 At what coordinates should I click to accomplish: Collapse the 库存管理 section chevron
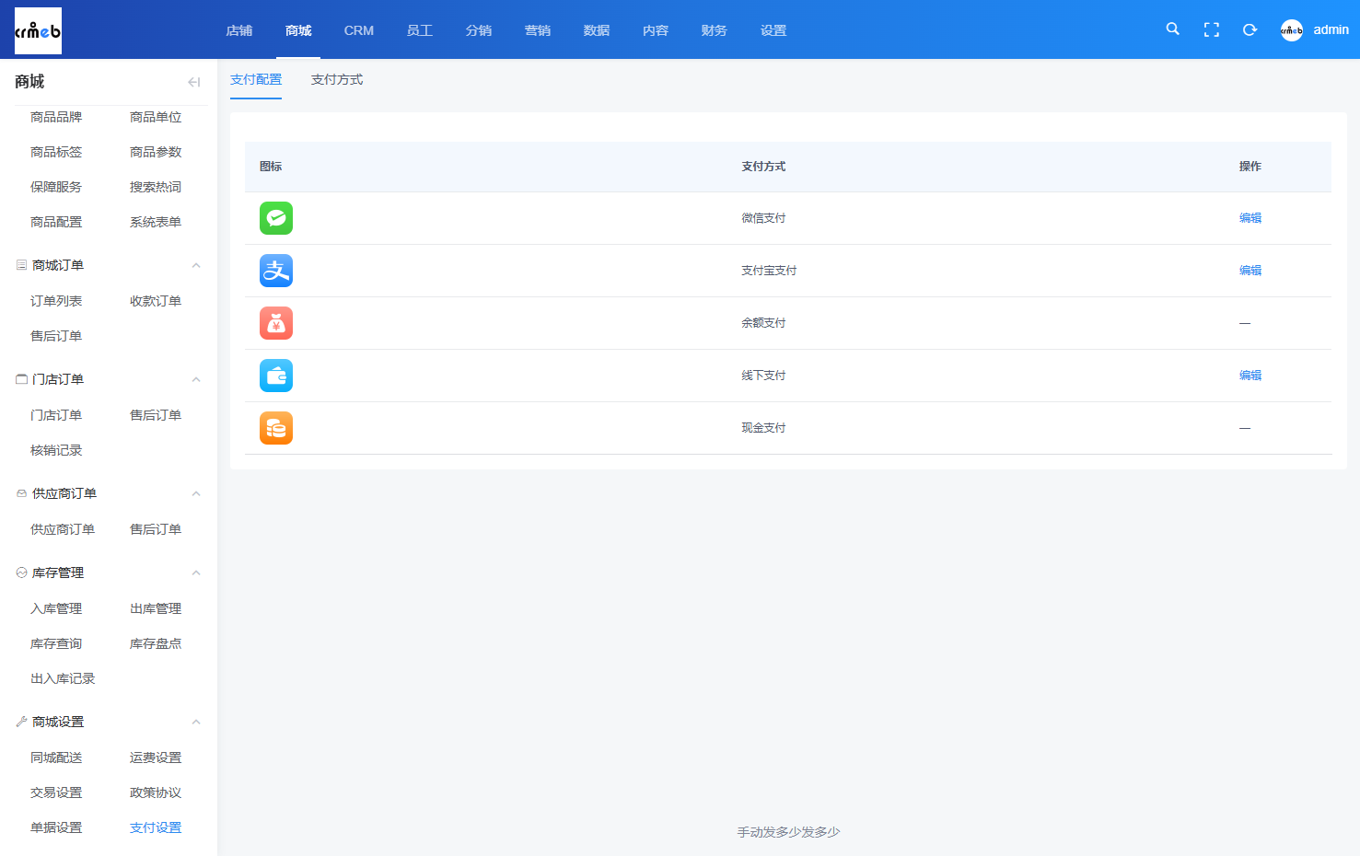tap(196, 573)
